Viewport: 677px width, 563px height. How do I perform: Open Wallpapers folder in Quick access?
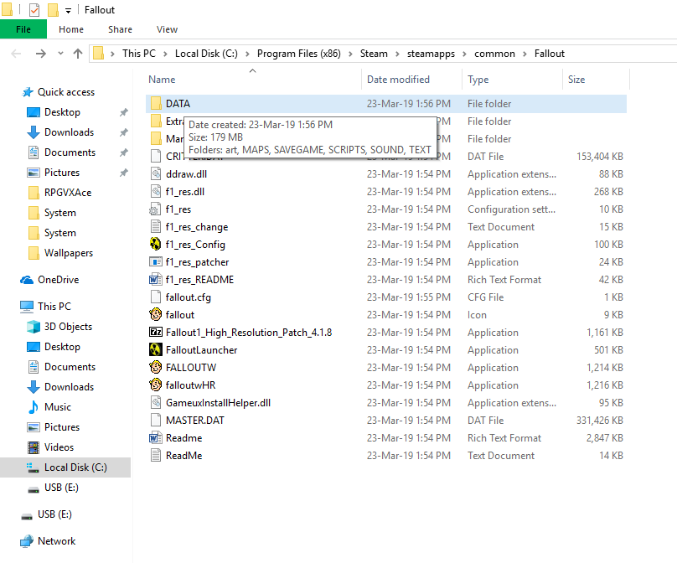pyautogui.click(x=60, y=253)
